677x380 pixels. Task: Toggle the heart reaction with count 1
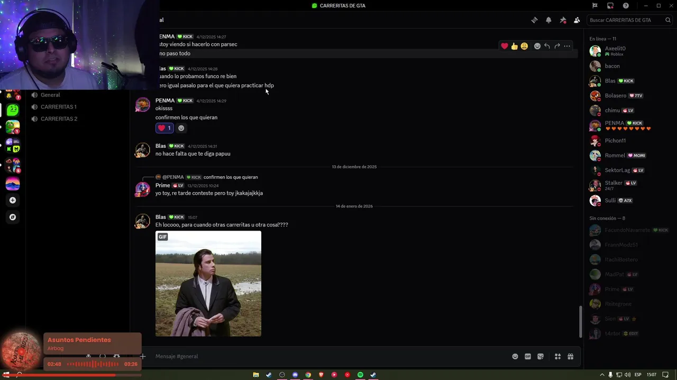[x=164, y=128]
